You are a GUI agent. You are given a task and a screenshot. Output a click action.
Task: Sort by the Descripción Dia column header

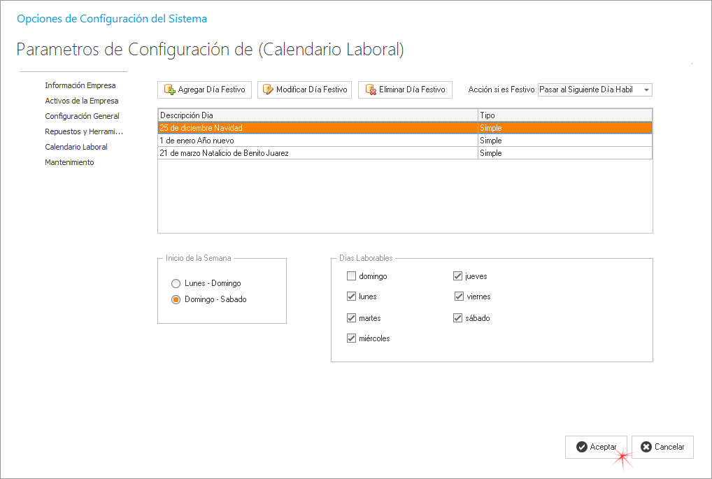tap(318, 115)
